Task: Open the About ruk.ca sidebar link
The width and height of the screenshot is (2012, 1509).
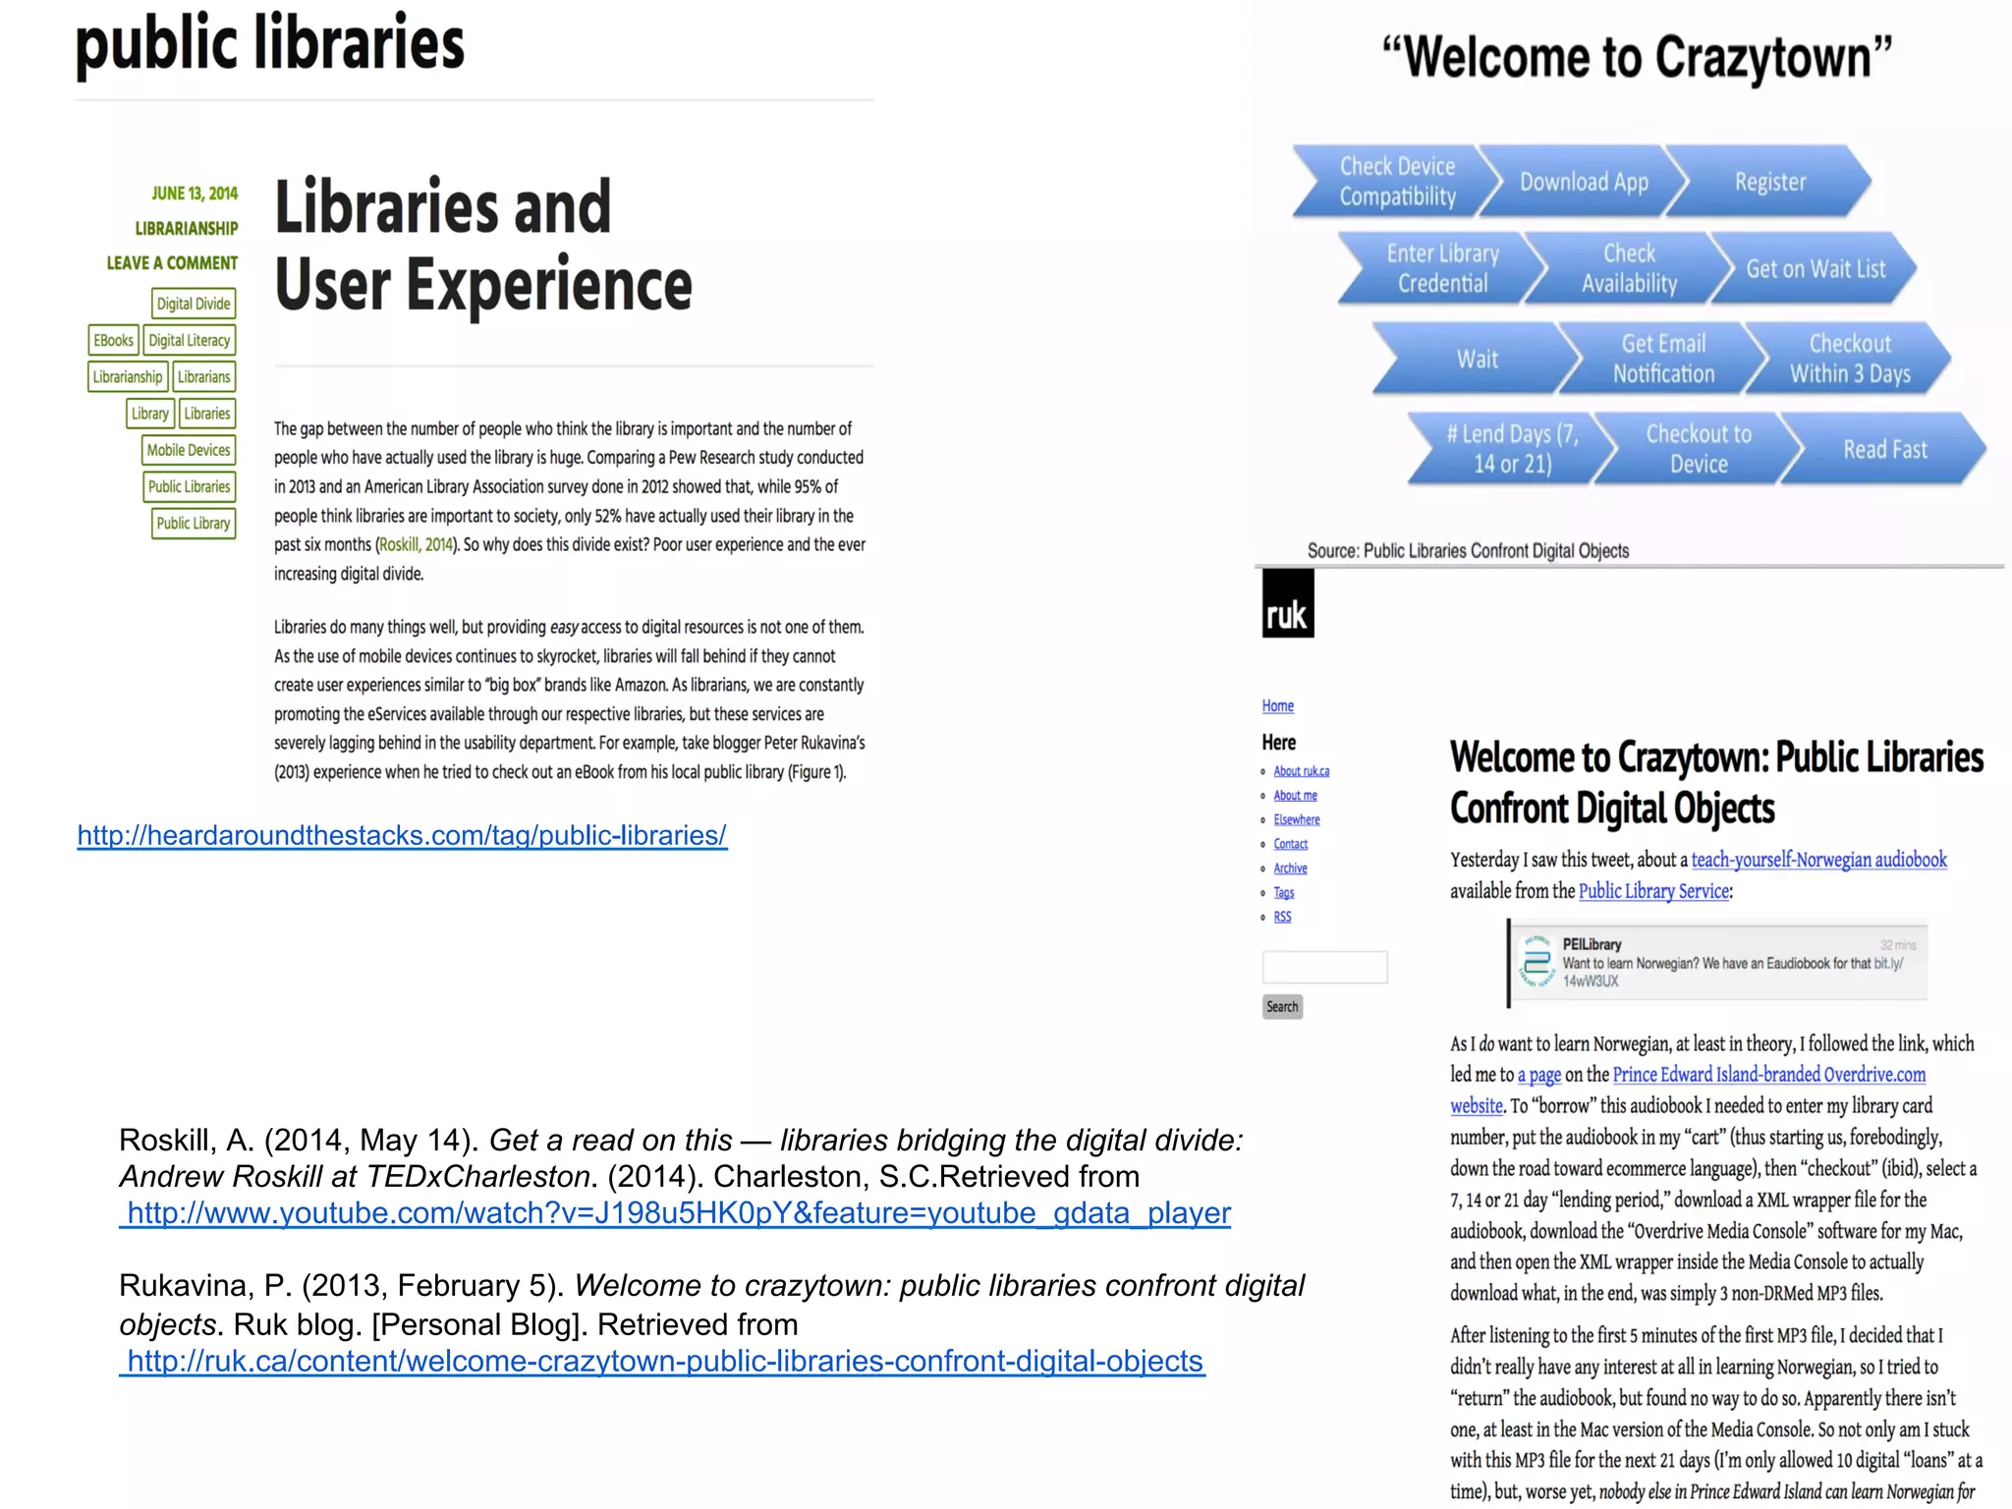Action: pyautogui.click(x=1301, y=771)
